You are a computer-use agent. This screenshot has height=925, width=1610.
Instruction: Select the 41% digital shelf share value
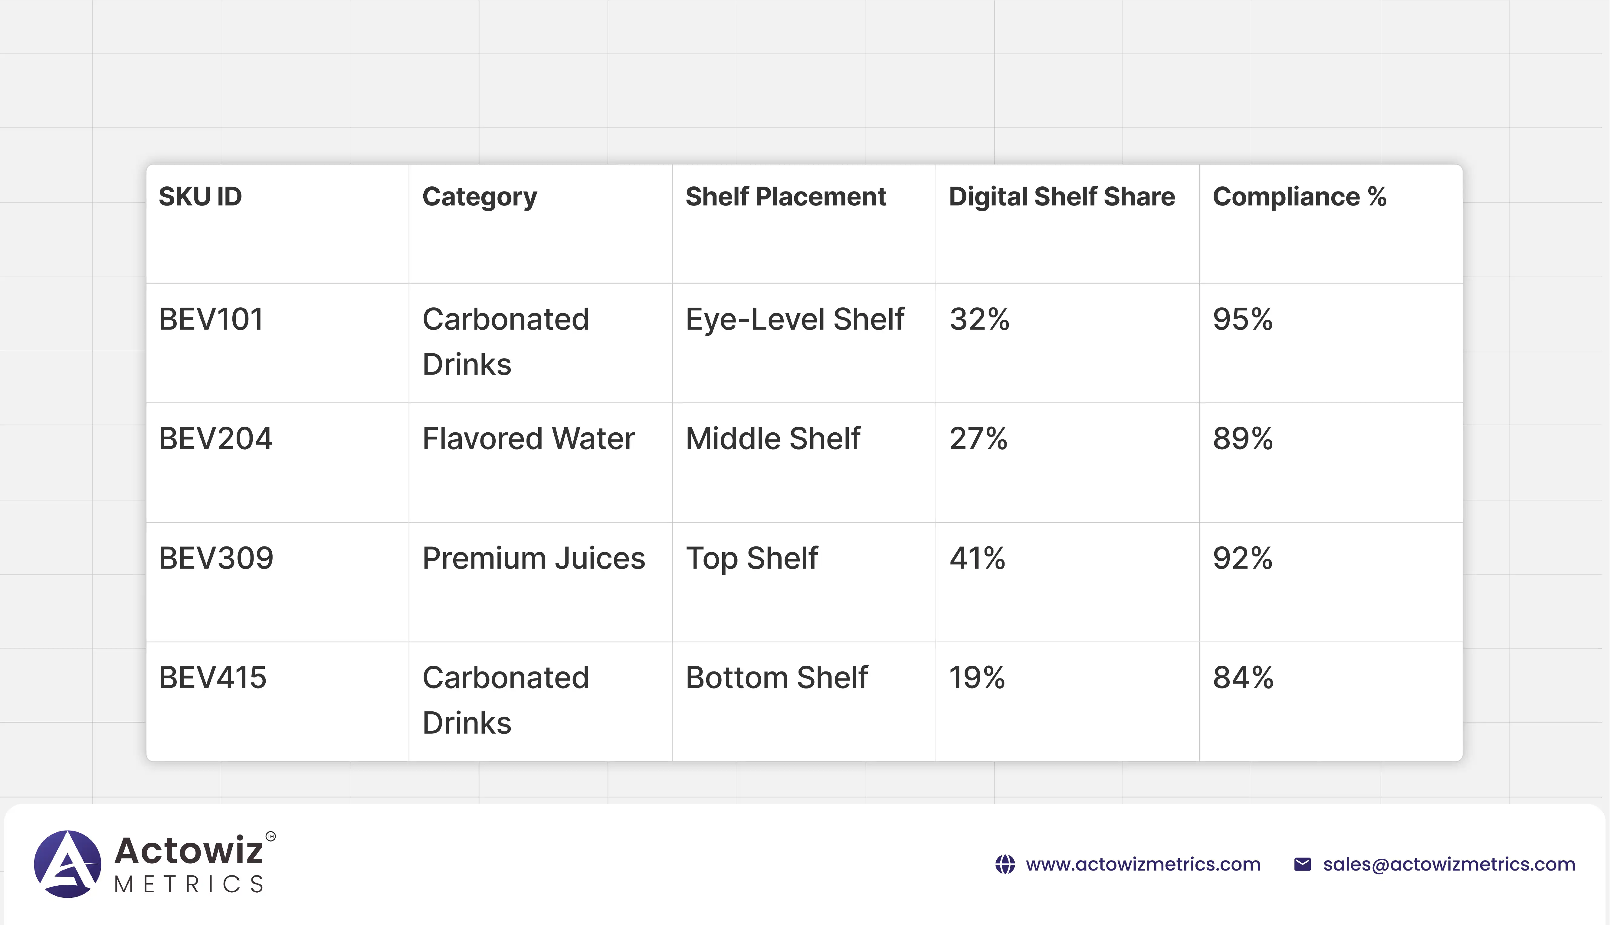coord(977,559)
